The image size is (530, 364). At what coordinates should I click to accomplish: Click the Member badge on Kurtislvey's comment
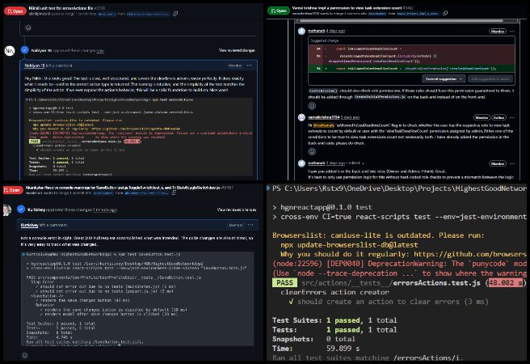236,225
